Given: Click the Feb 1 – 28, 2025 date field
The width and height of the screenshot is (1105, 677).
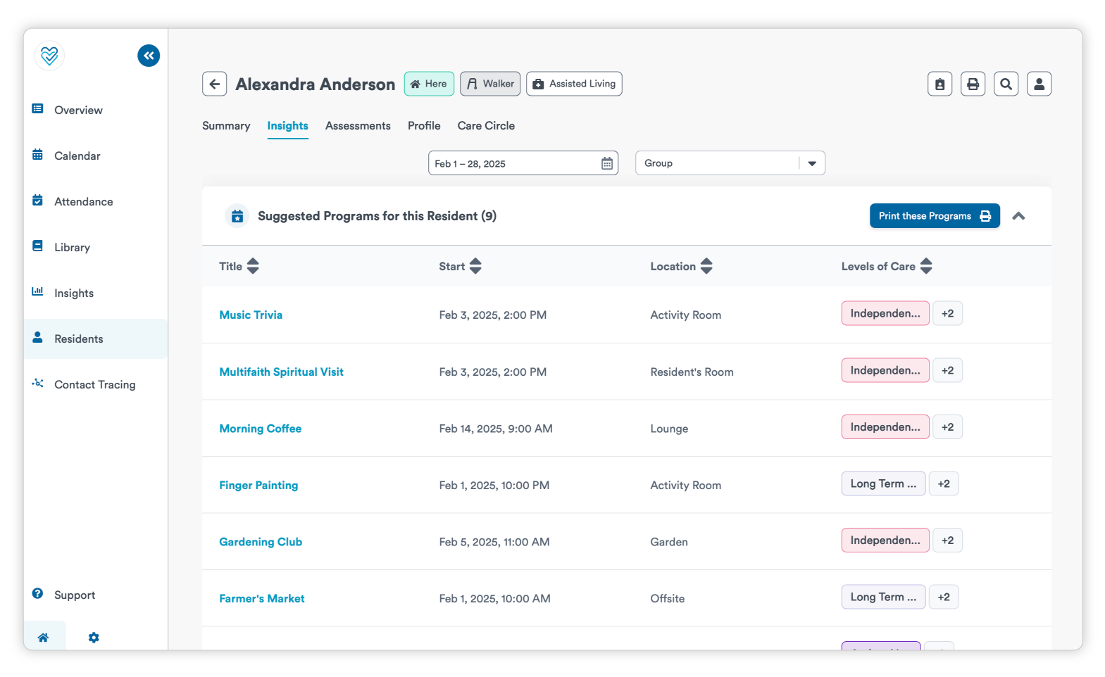Looking at the screenshot, I should point(523,163).
